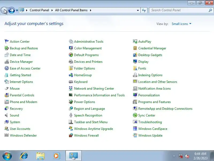Click the Speech Recognition microphone icon
The height and width of the screenshot is (161, 214).
coord(71,115)
